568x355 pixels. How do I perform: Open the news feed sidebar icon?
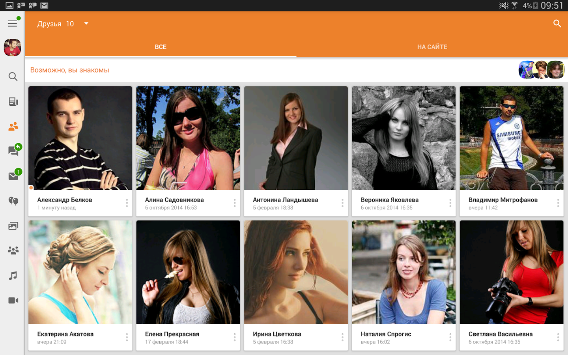point(13,102)
